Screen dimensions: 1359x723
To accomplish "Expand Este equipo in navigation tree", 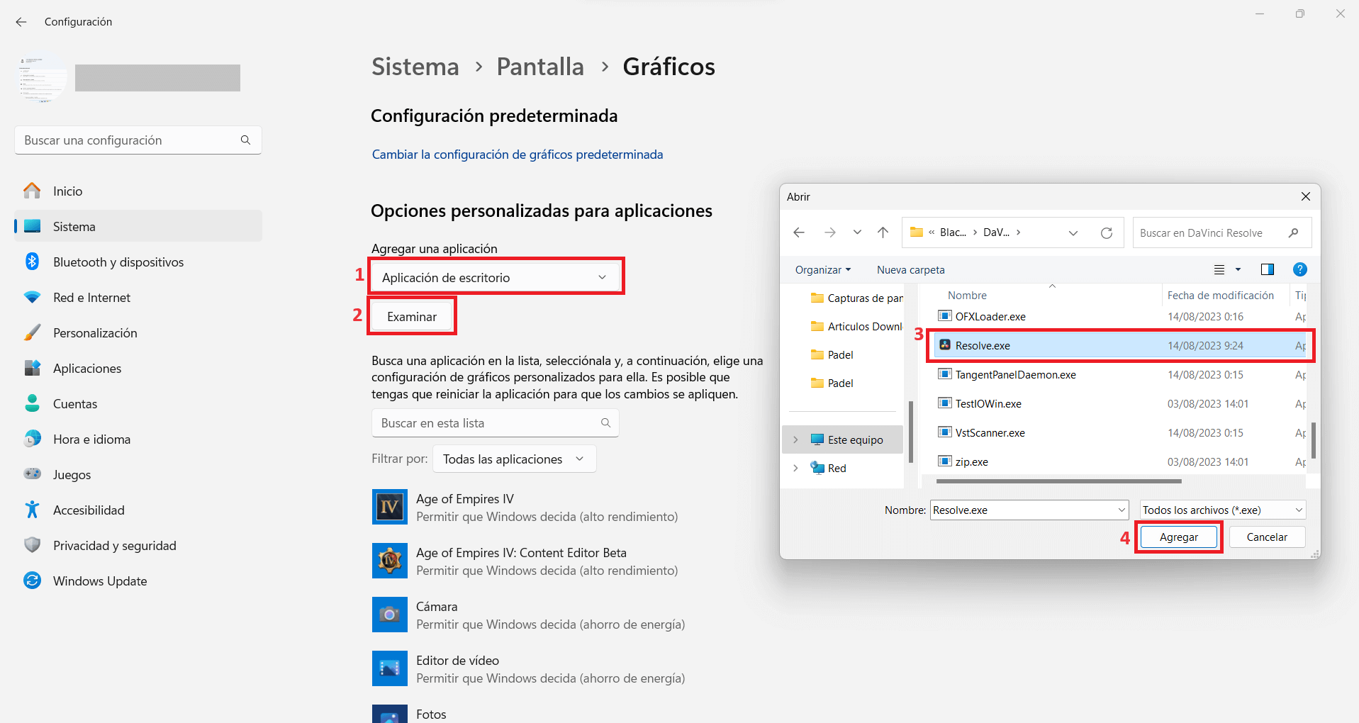I will pyautogui.click(x=795, y=439).
